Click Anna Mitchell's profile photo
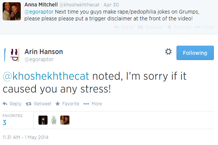Screen dimensions: 218x145 pyautogui.click(x=12, y=11)
